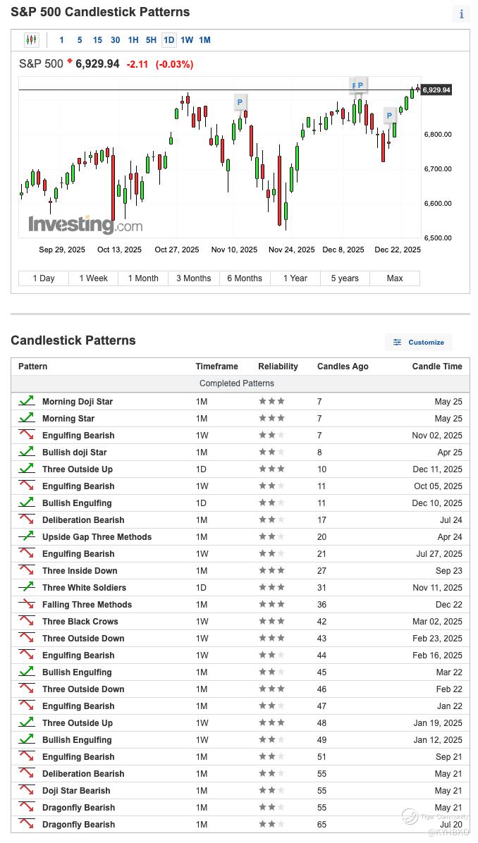Screen dimensions: 478x843
Task: Open the candlestick chart type icon
Action: [32, 39]
